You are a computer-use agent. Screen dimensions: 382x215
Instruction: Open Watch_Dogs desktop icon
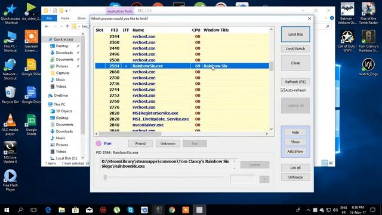tap(368, 67)
